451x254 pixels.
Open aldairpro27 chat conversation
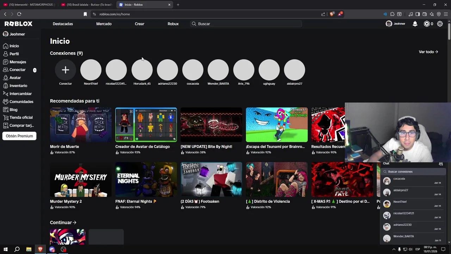click(x=413, y=192)
